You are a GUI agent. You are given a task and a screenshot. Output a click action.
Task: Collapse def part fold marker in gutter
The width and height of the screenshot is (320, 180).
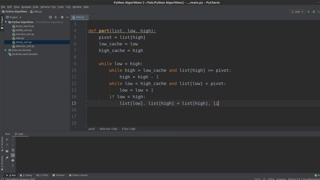[86, 31]
